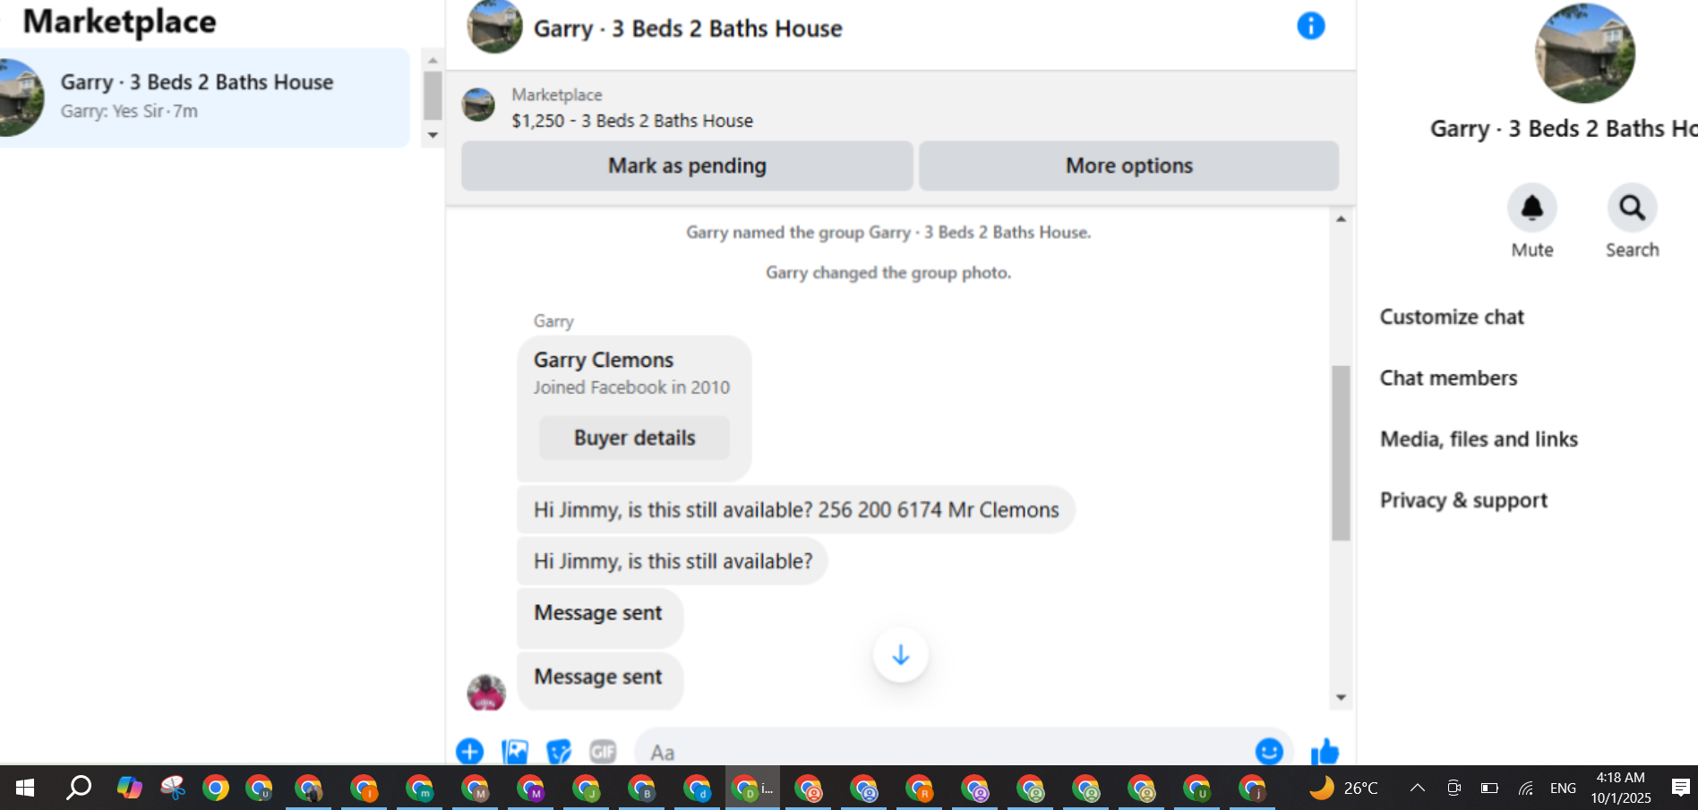This screenshot has height=810, width=1698.
Task: Click the chat messages vertical scrollbar thumb
Action: [1341, 452]
